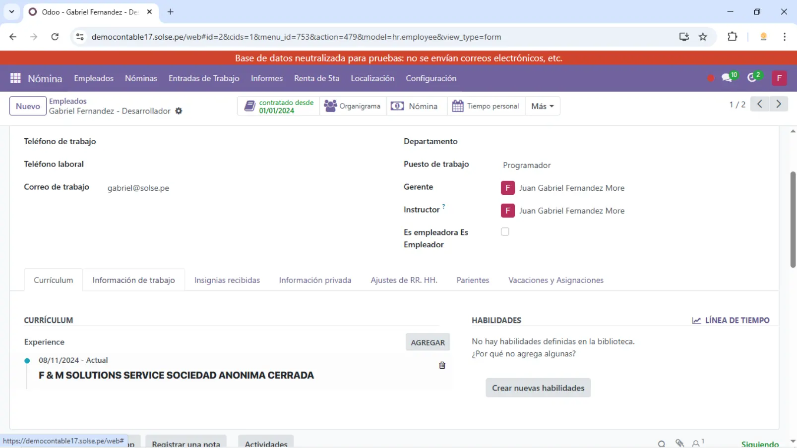Delete the experience entry with trash icon
This screenshot has height=448, width=797.
click(x=442, y=365)
